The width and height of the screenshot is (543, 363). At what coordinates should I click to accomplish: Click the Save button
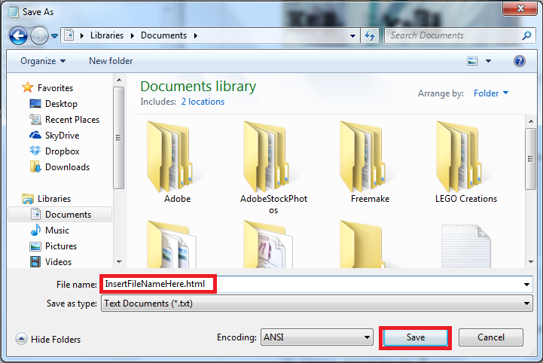[x=416, y=337]
